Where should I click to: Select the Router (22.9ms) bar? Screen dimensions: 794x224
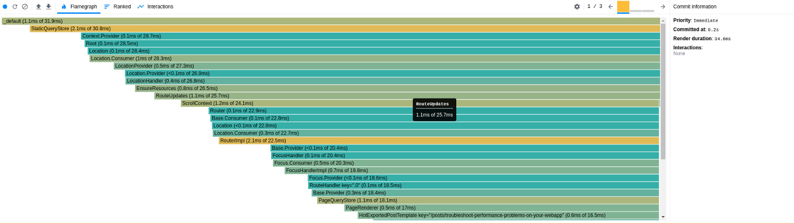pyautogui.click(x=434, y=111)
